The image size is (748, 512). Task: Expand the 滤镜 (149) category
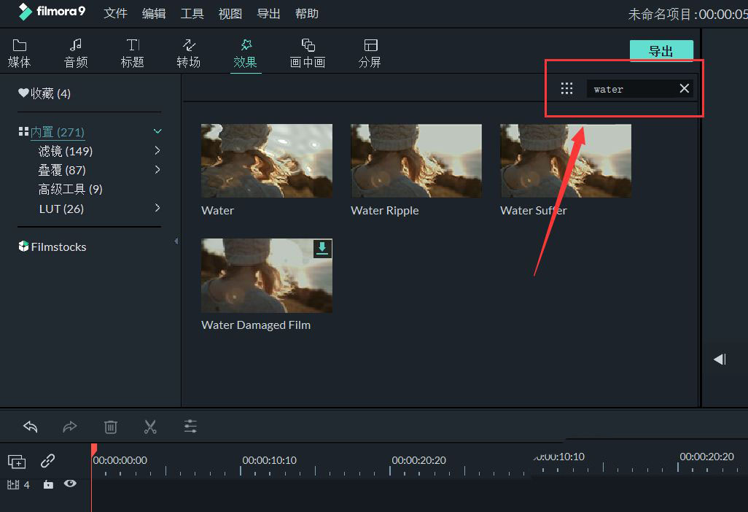coord(157,151)
